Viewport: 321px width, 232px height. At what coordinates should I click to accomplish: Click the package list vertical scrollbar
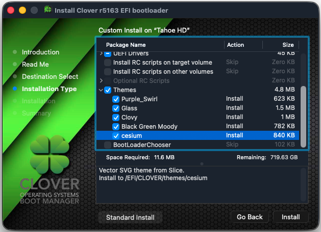303,117
